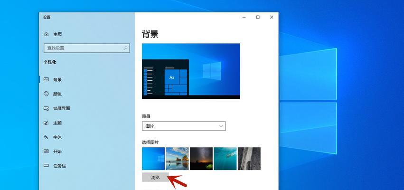Focus the 查找设置 search field

coord(87,48)
